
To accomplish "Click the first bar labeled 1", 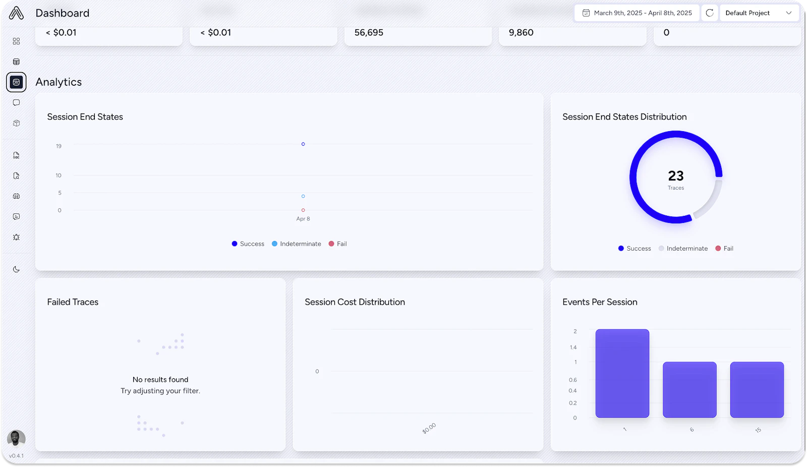I will 622,374.
